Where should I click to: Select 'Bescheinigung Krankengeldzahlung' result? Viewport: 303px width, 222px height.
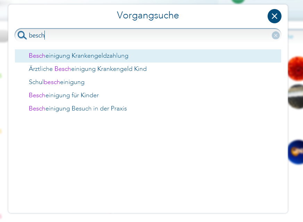(148, 56)
